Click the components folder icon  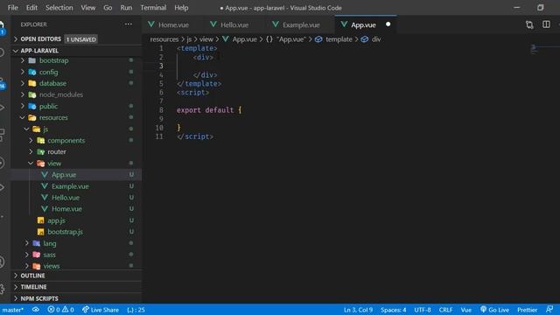[41, 140]
